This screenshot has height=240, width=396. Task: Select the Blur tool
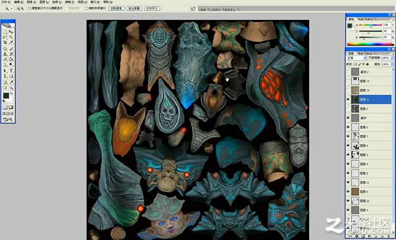coord(5,64)
